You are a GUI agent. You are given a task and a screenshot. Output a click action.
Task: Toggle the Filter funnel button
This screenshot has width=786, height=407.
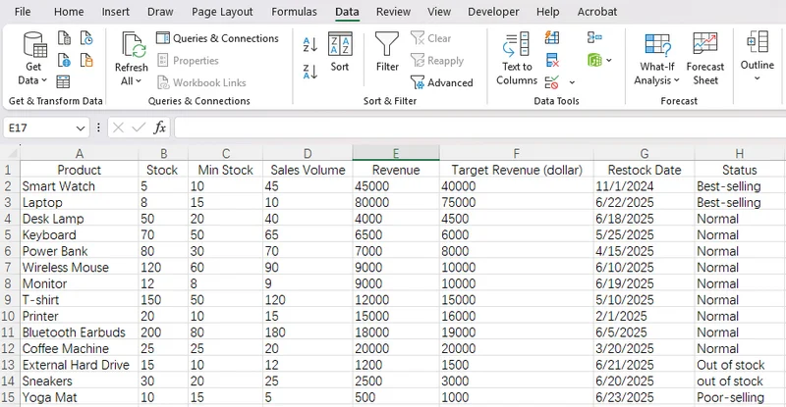coord(387,52)
